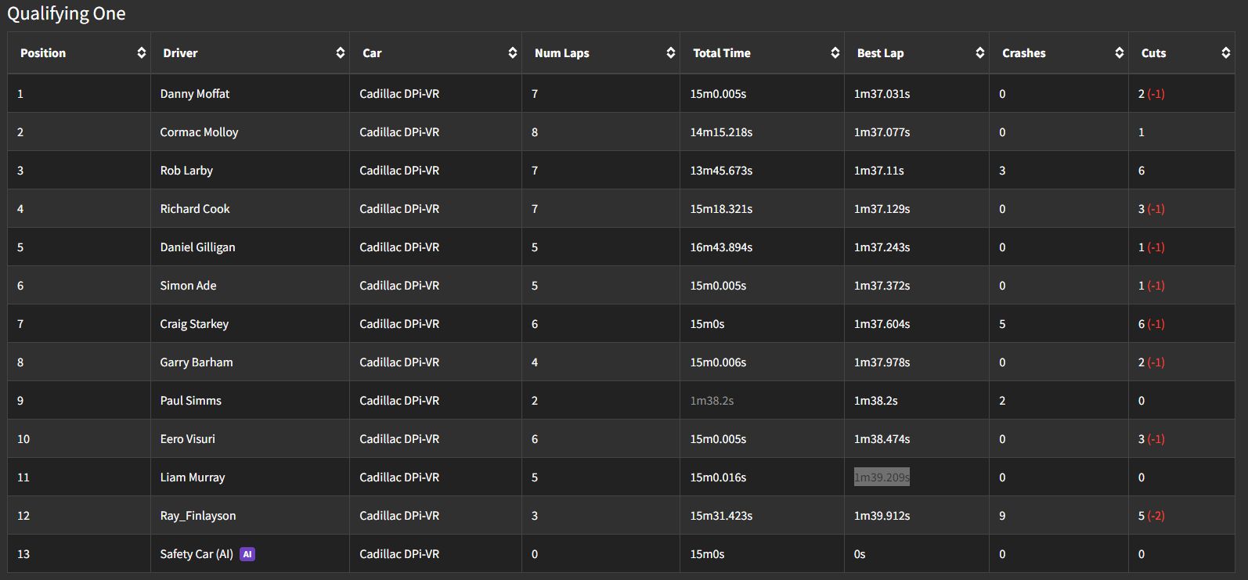Viewport: 1248px width, 580px height.
Task: Click Rob Larby's crashes value 3
Action: click(x=1002, y=171)
